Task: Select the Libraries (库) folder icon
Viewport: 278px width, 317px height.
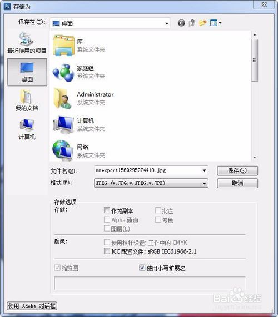Action: point(63,46)
